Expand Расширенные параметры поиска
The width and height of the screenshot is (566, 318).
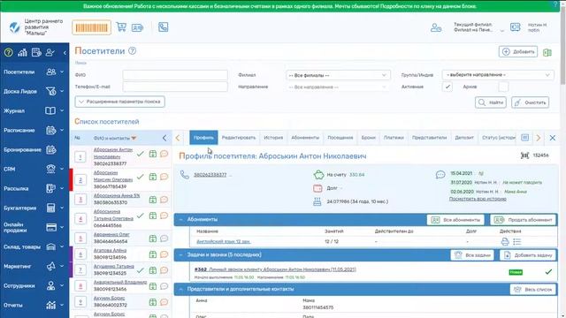[x=120, y=102]
